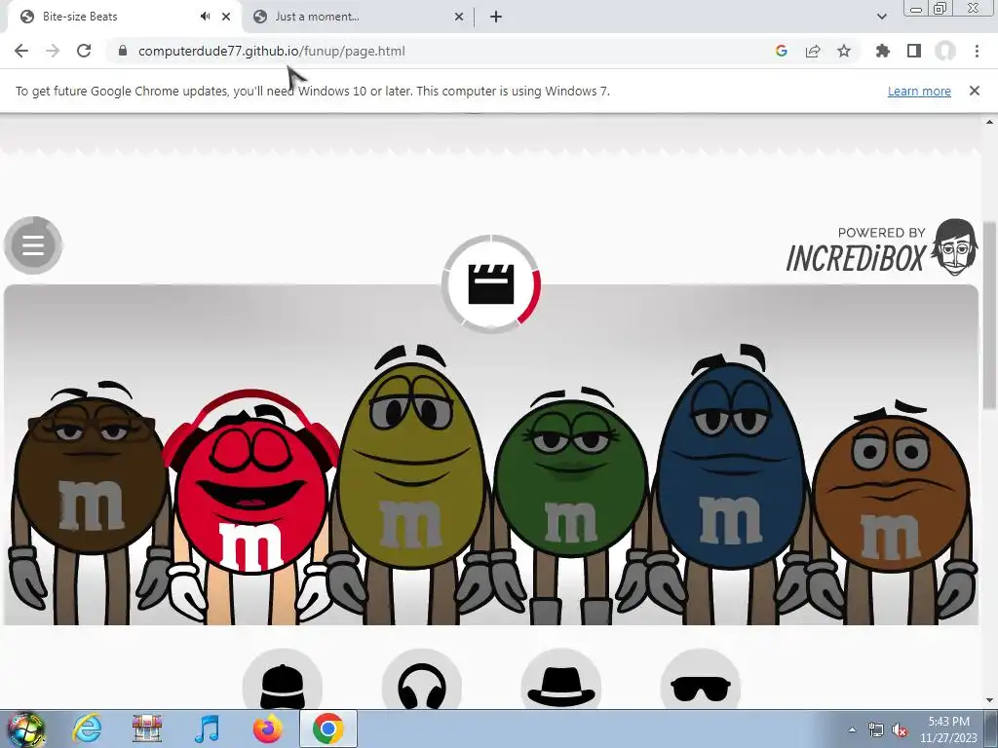Screen dimensions: 998x748
Task: Reload the Bite-size Beats page
Action: [84, 51]
